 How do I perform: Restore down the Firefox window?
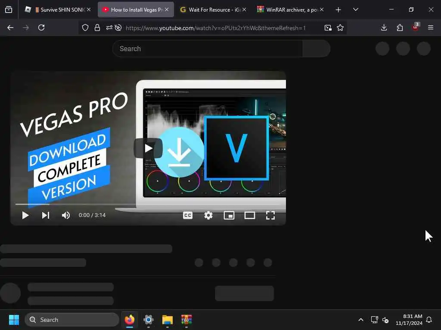[411, 9]
